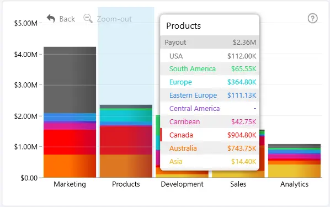The width and height of the screenshot is (330, 207).
Task: Click the Payout $2.36M row
Action: 210,42
